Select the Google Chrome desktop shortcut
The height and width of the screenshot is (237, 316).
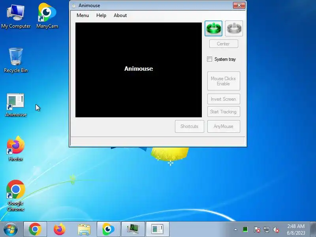point(16,196)
